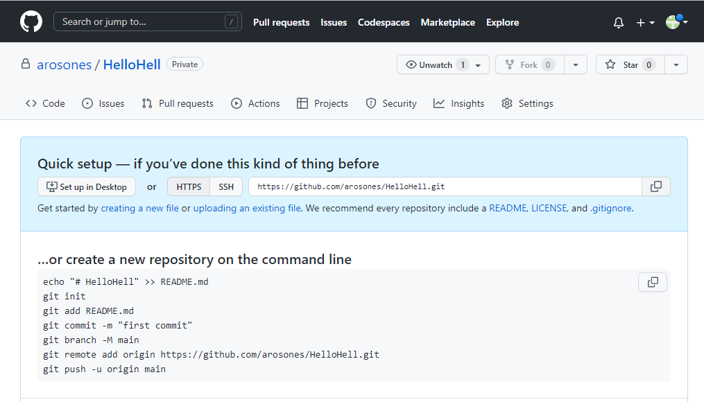Click the git branch -M main line
Screen dimensions: 704x402
[x=91, y=340]
